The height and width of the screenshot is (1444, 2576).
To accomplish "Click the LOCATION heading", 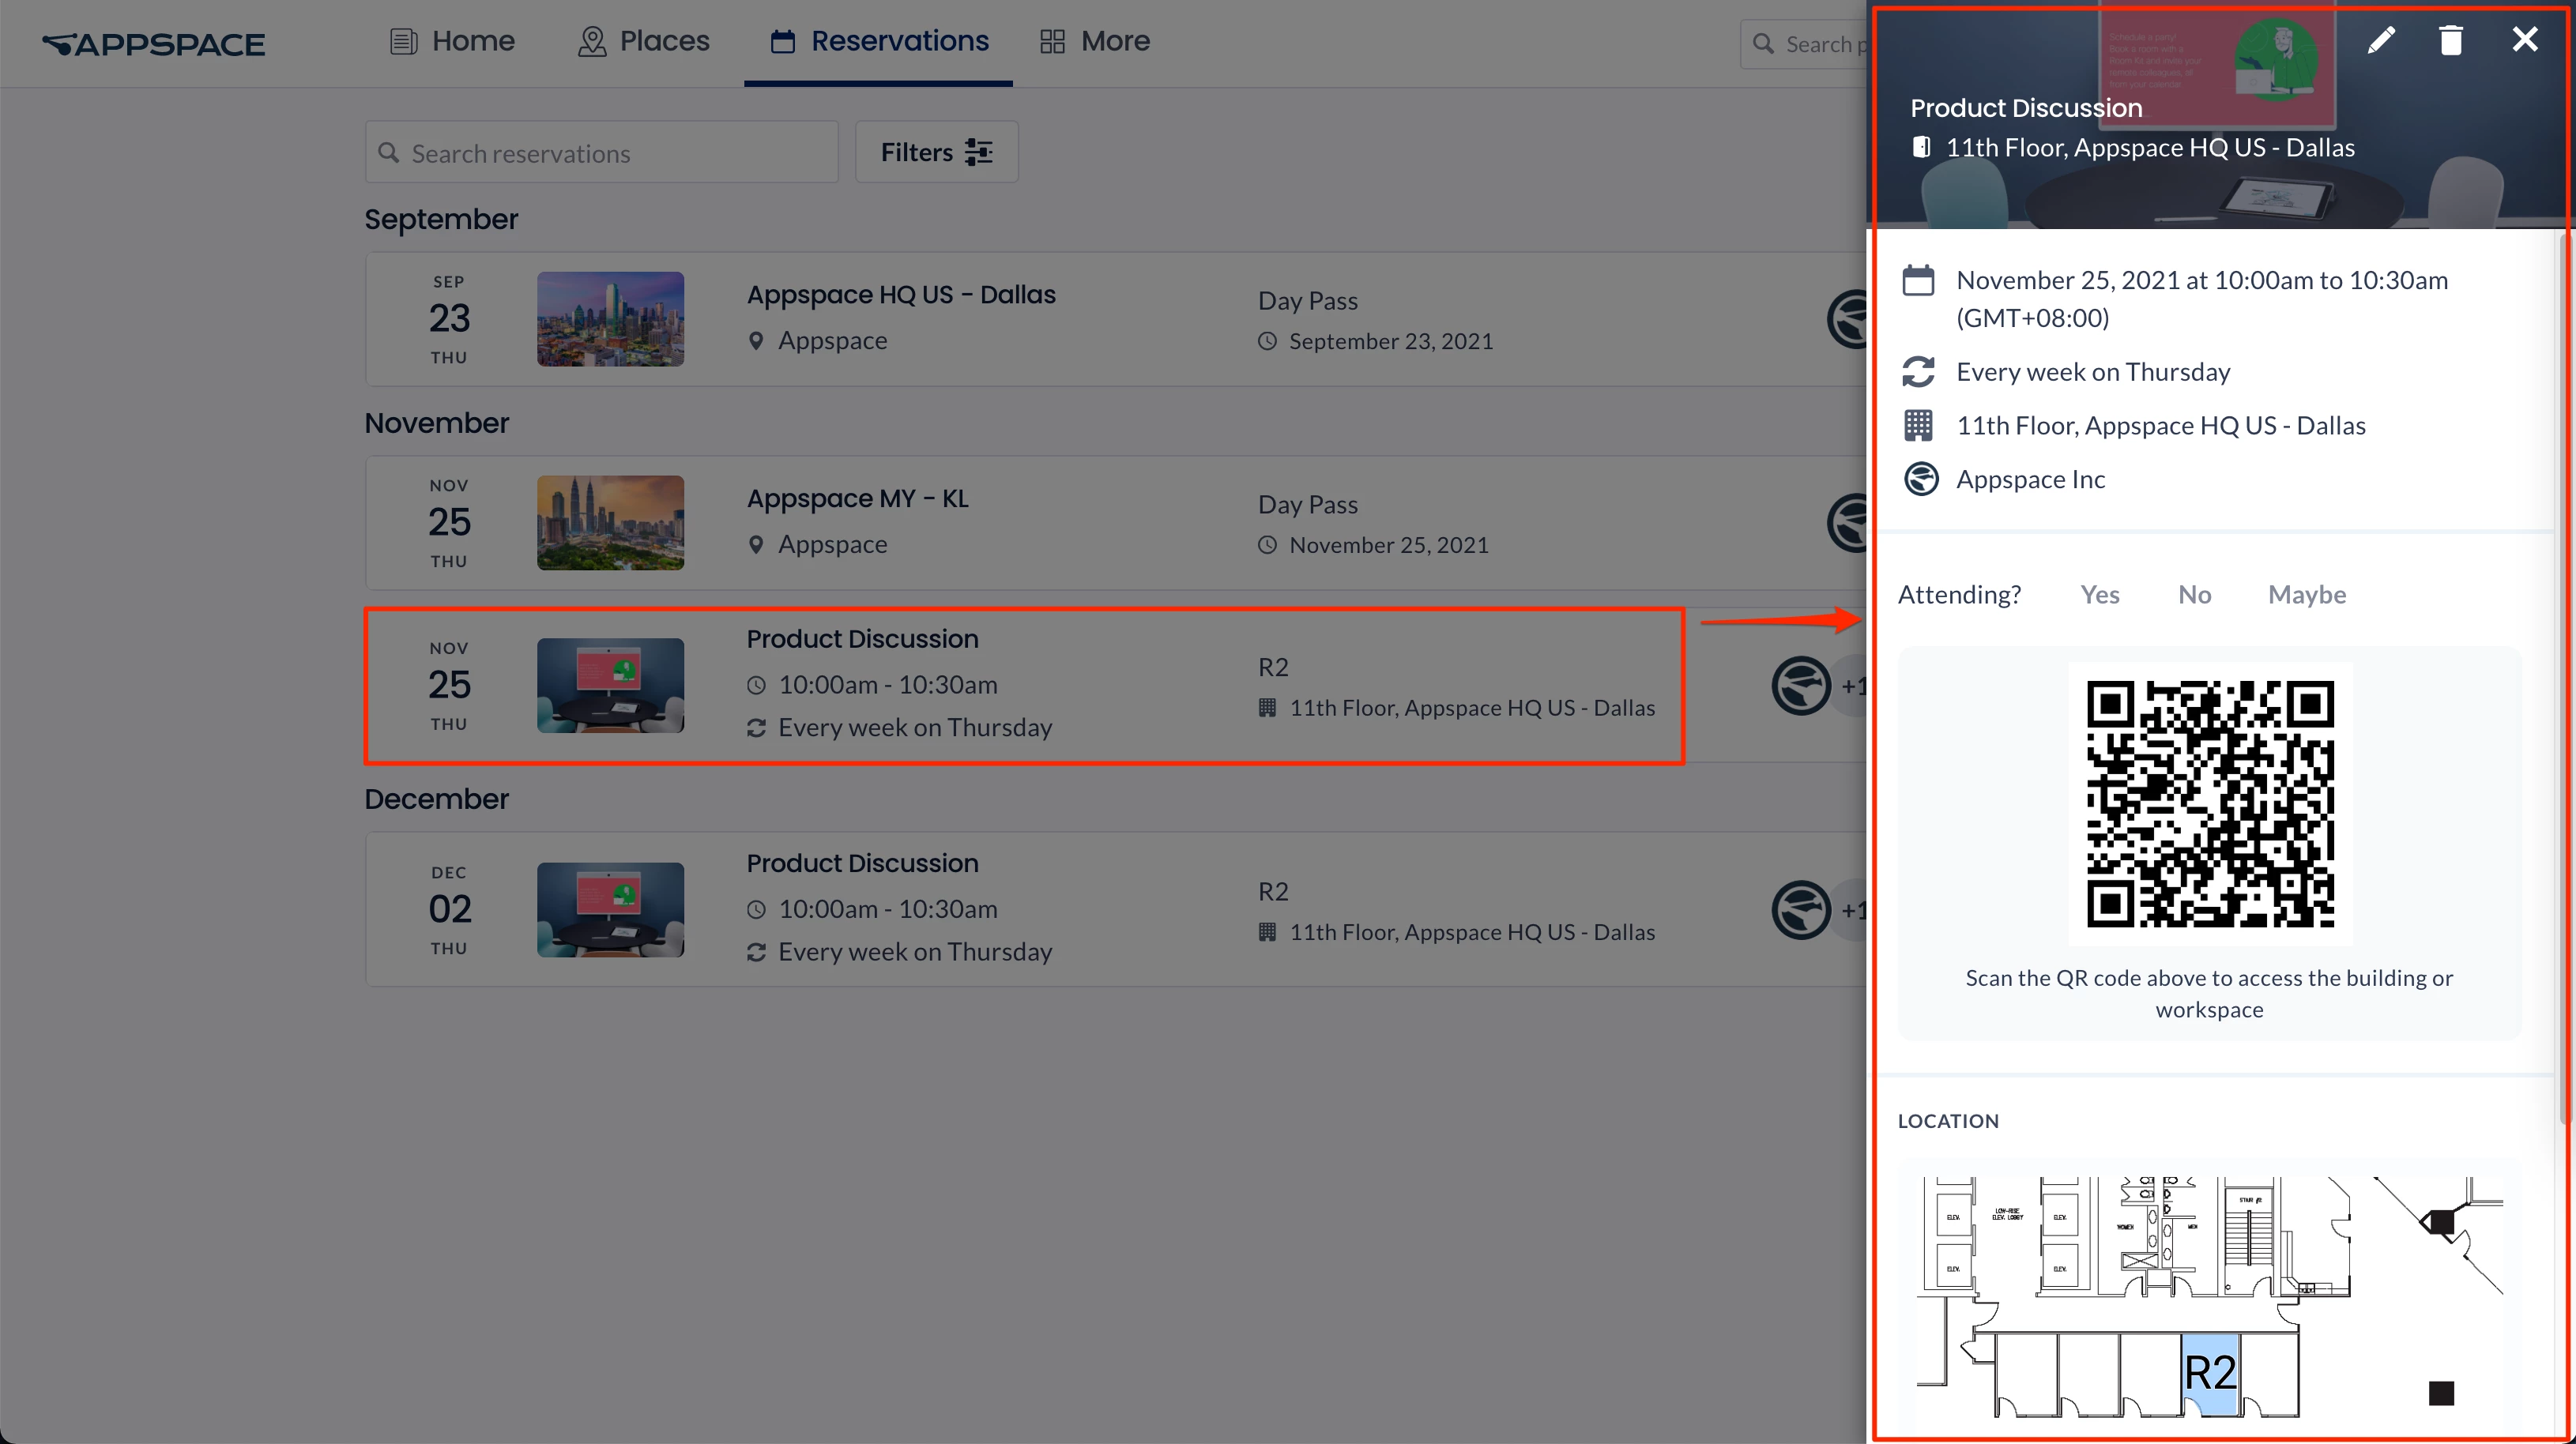I will click(x=1947, y=1121).
